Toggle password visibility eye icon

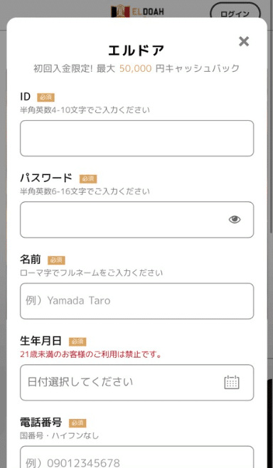coord(235,220)
